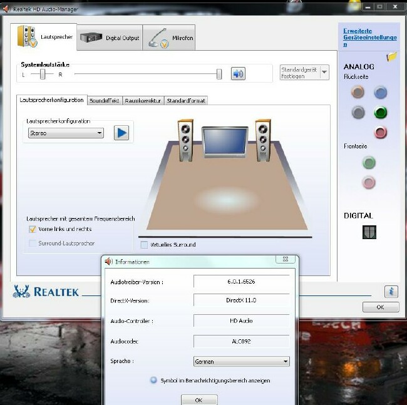Adjust the L/R balance slider thumb

[x=43, y=74]
